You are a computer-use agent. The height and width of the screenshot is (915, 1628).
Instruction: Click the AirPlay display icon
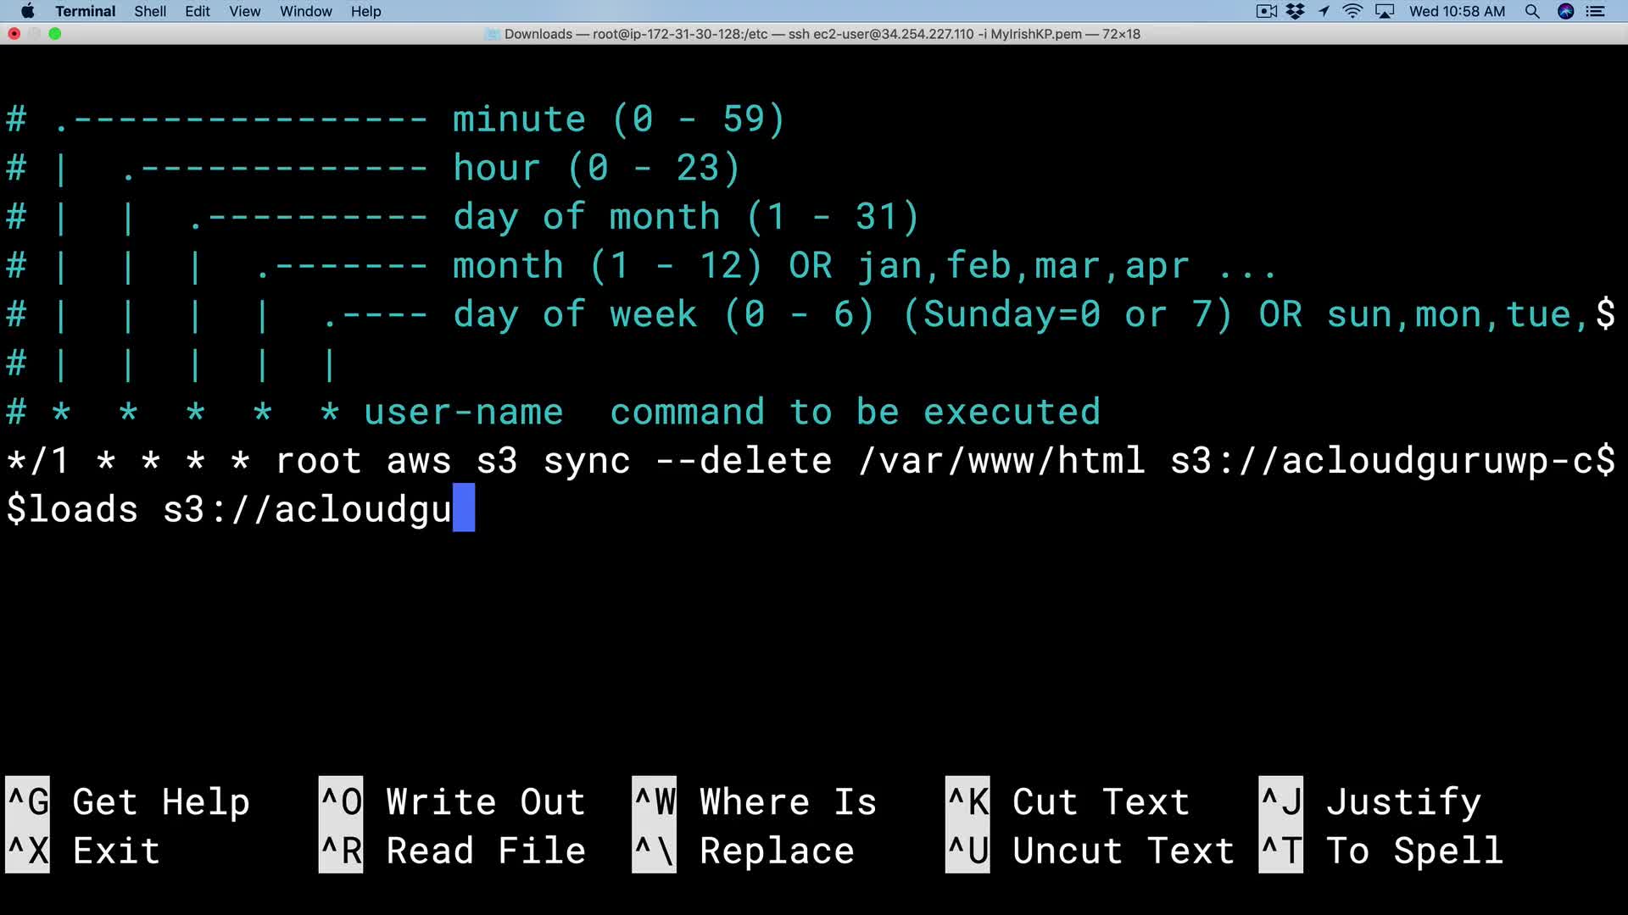tap(1385, 11)
